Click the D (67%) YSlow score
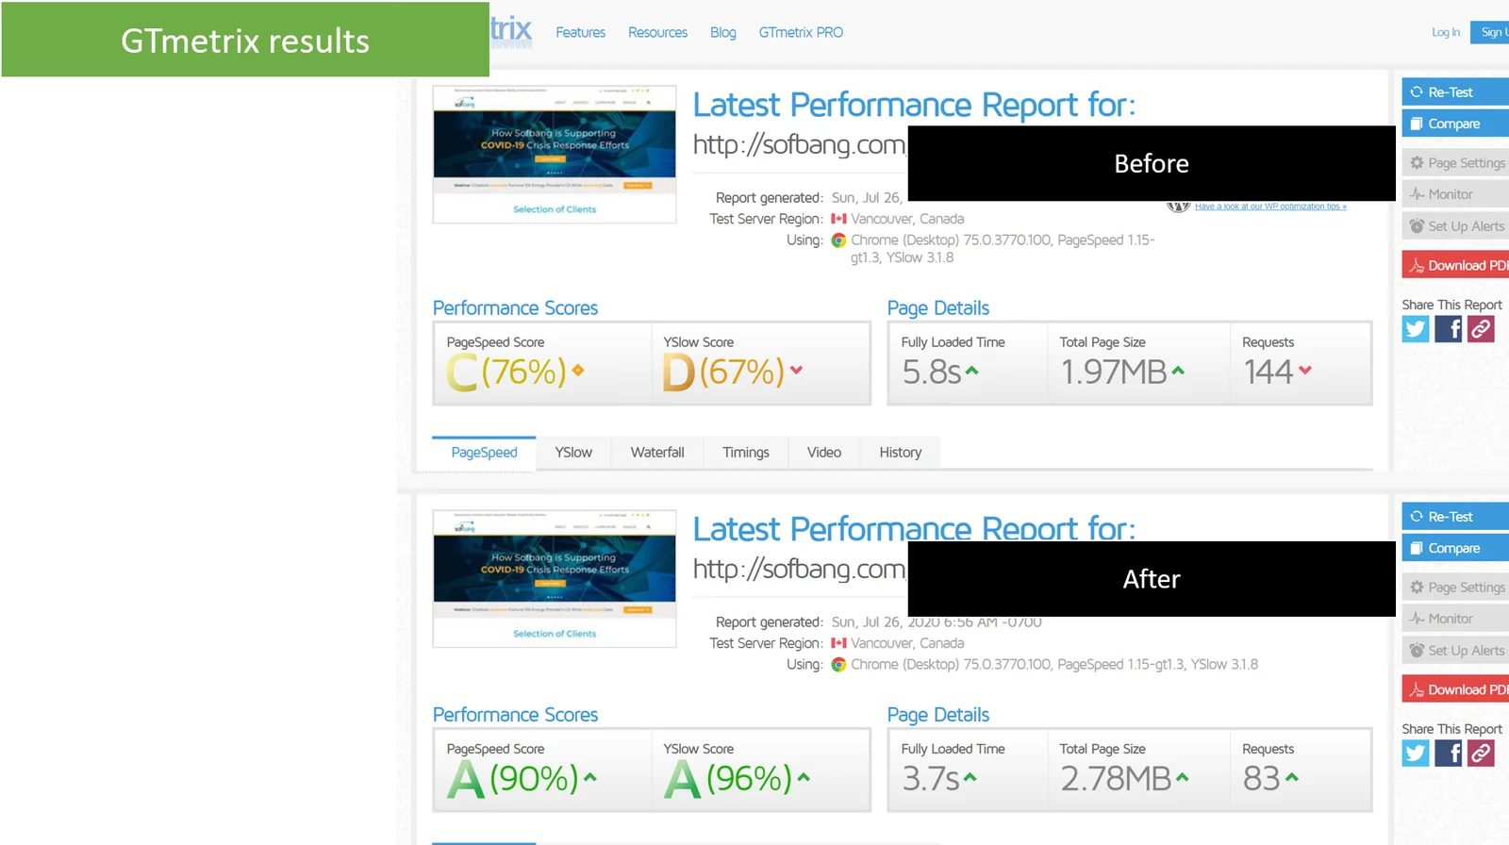Viewport: 1509px width, 845px height. 723,372
